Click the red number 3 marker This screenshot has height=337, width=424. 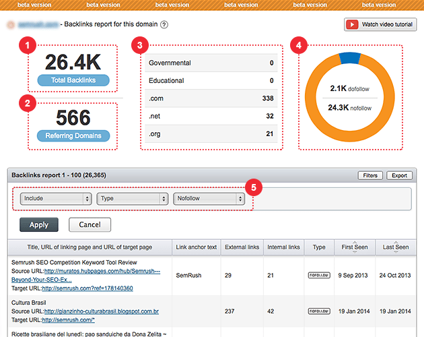[139, 45]
